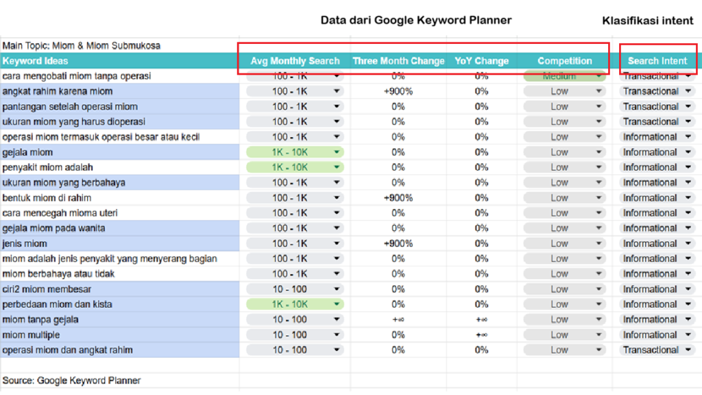Click the 'Data dari Google Keyword Planner' title
The image size is (702, 395).
pos(416,20)
